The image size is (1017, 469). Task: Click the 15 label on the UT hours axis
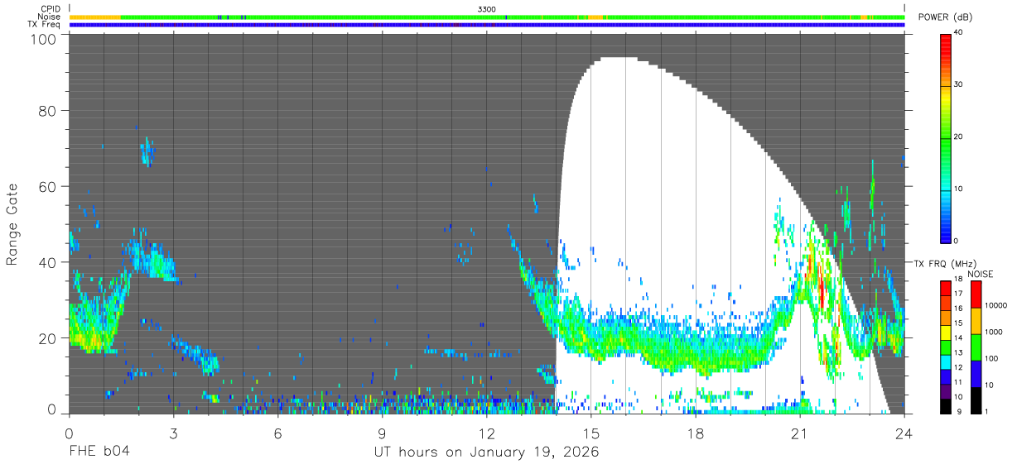click(x=591, y=433)
